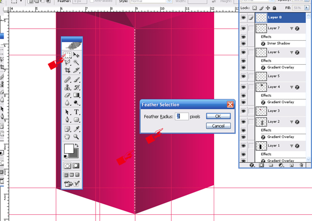Select the Blur tool
This screenshot has height=221, width=312.
click(68, 103)
